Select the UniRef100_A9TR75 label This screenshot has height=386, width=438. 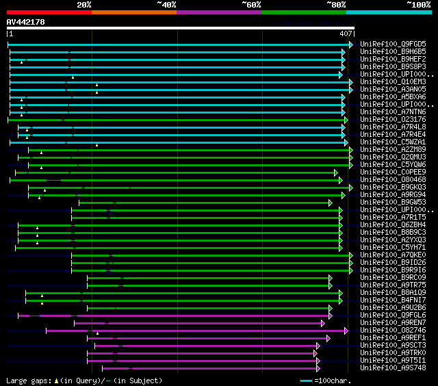[x=393, y=285]
